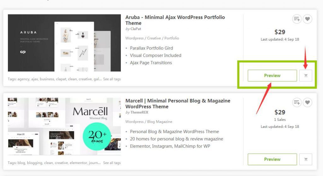This screenshot has width=323, height=176.
Task: Add Aruba theme to cart
Action: coord(306,76)
